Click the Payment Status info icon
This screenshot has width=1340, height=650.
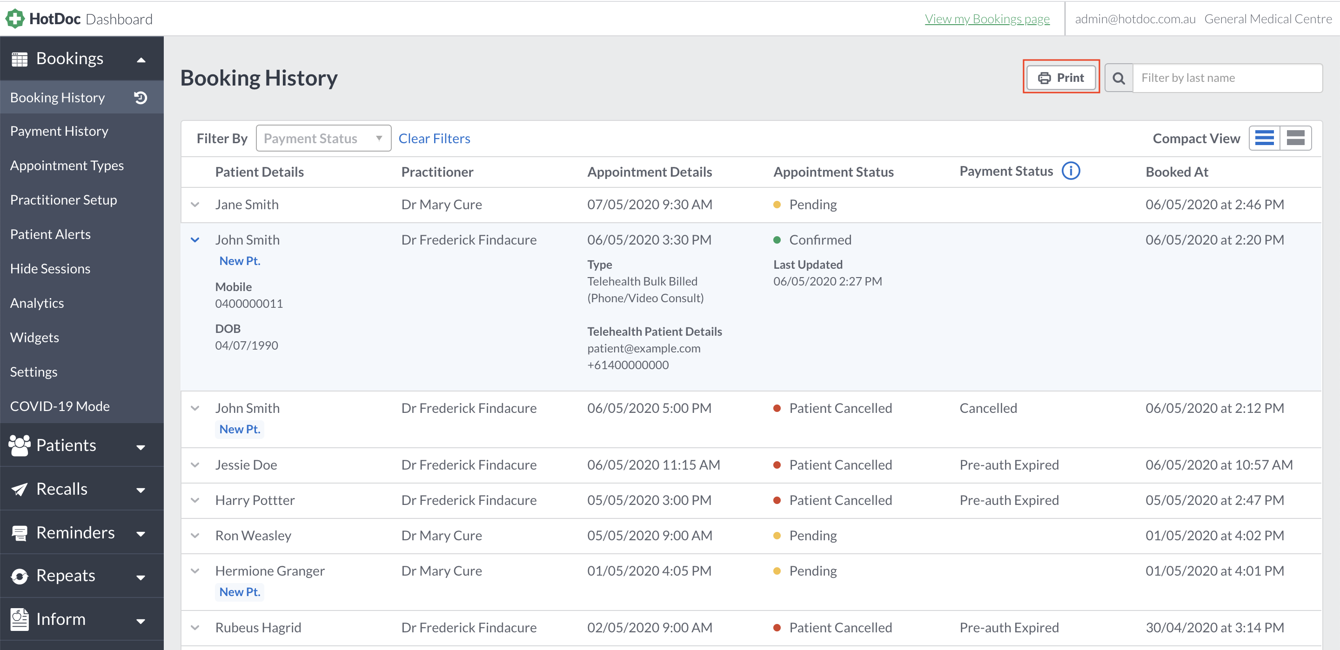[x=1071, y=171]
